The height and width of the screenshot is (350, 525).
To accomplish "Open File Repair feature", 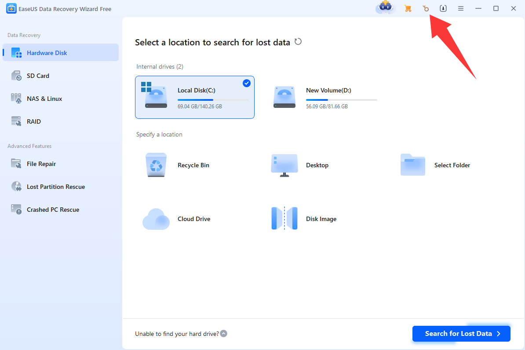I will point(41,164).
